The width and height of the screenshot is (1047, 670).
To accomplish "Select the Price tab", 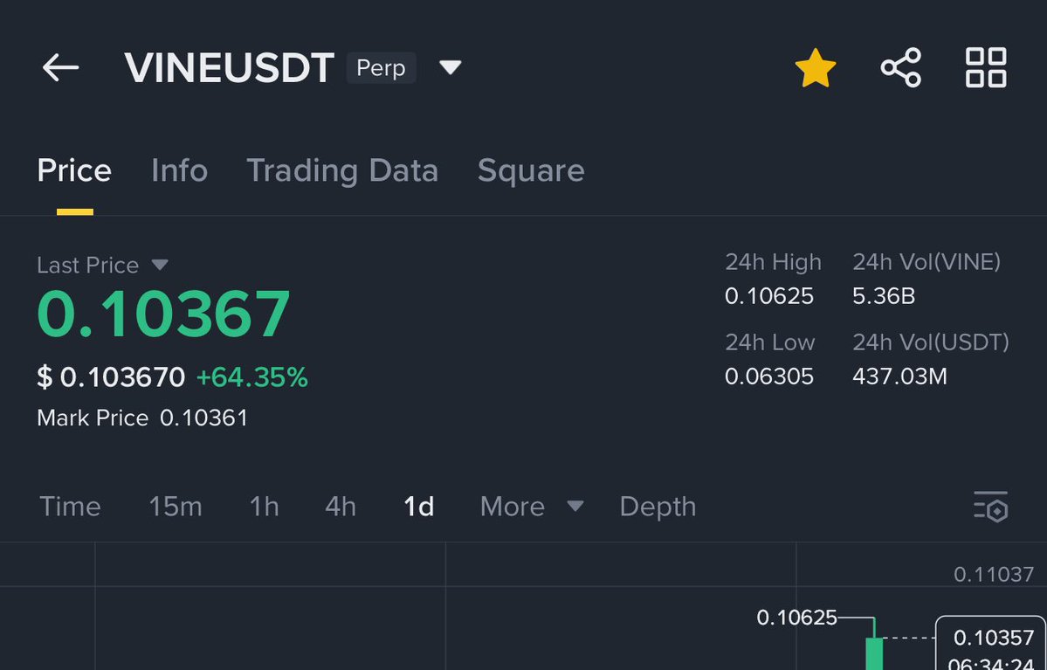I will click(x=74, y=170).
